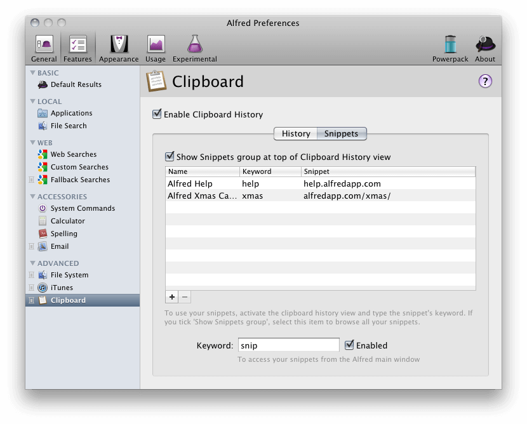Collapse the LOCAL section

(x=32, y=101)
